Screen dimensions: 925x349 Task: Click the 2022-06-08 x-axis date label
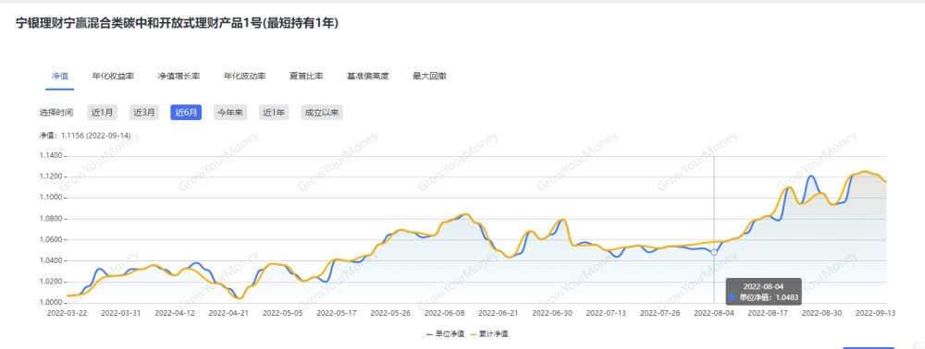tap(443, 313)
